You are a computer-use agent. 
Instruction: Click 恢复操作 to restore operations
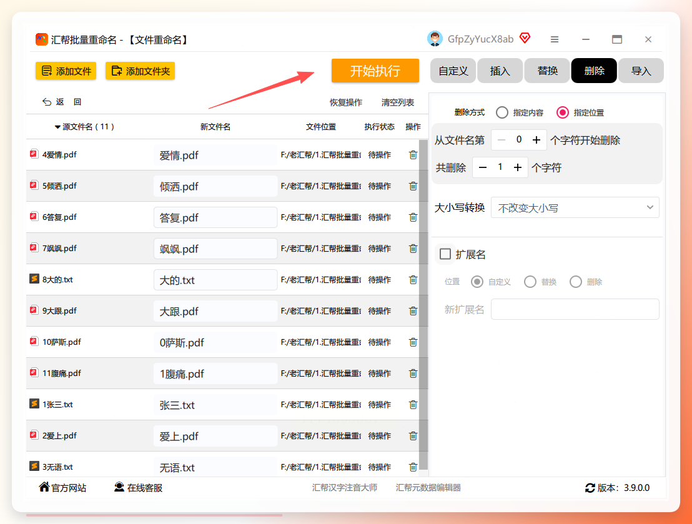tap(346, 102)
